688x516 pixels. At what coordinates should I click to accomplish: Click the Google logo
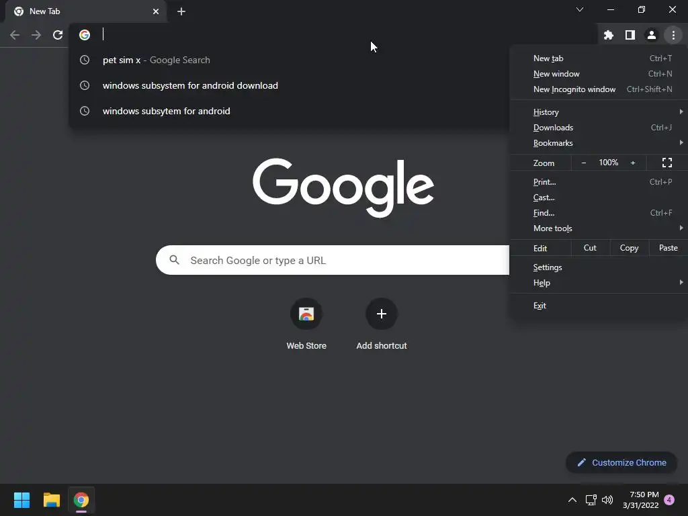tap(343, 187)
